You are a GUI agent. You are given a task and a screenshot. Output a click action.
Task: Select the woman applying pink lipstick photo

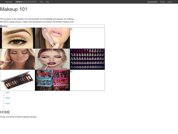[17, 59]
